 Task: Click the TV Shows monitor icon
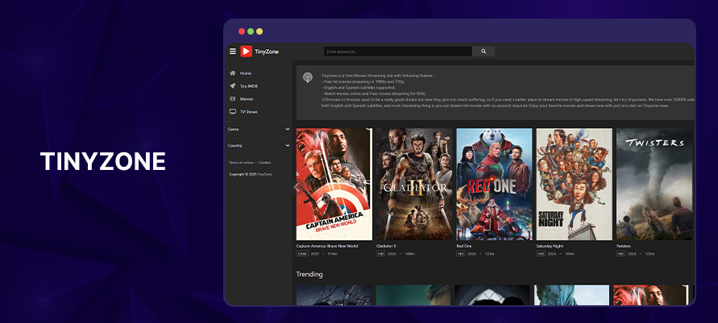point(233,112)
